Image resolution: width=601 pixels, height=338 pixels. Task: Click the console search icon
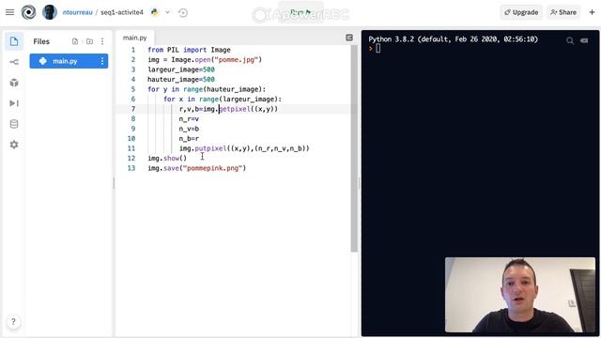[570, 40]
